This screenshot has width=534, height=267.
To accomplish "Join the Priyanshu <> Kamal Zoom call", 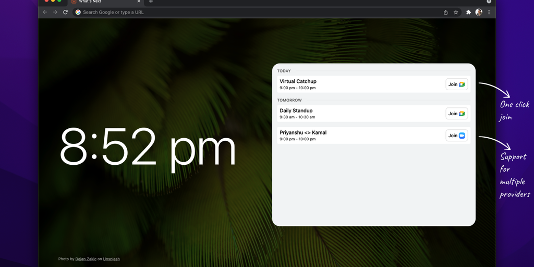I will (456, 136).
